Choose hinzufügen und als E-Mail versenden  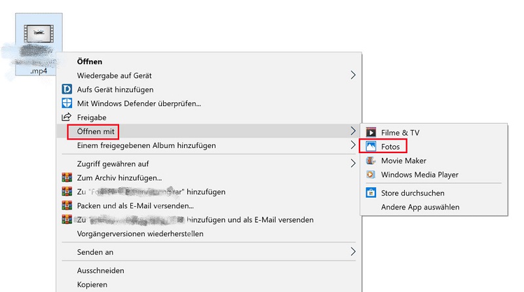point(195,220)
